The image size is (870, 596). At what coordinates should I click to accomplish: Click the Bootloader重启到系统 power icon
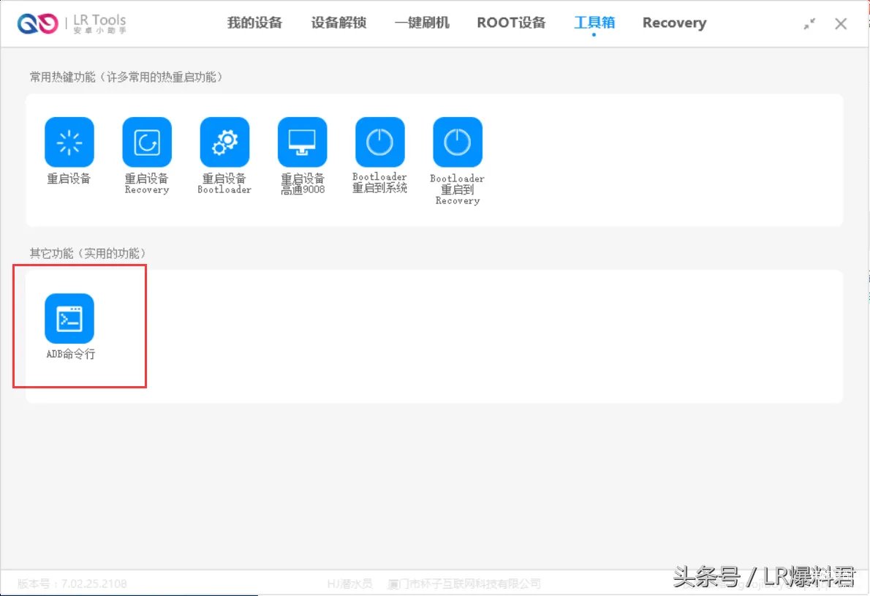point(379,142)
